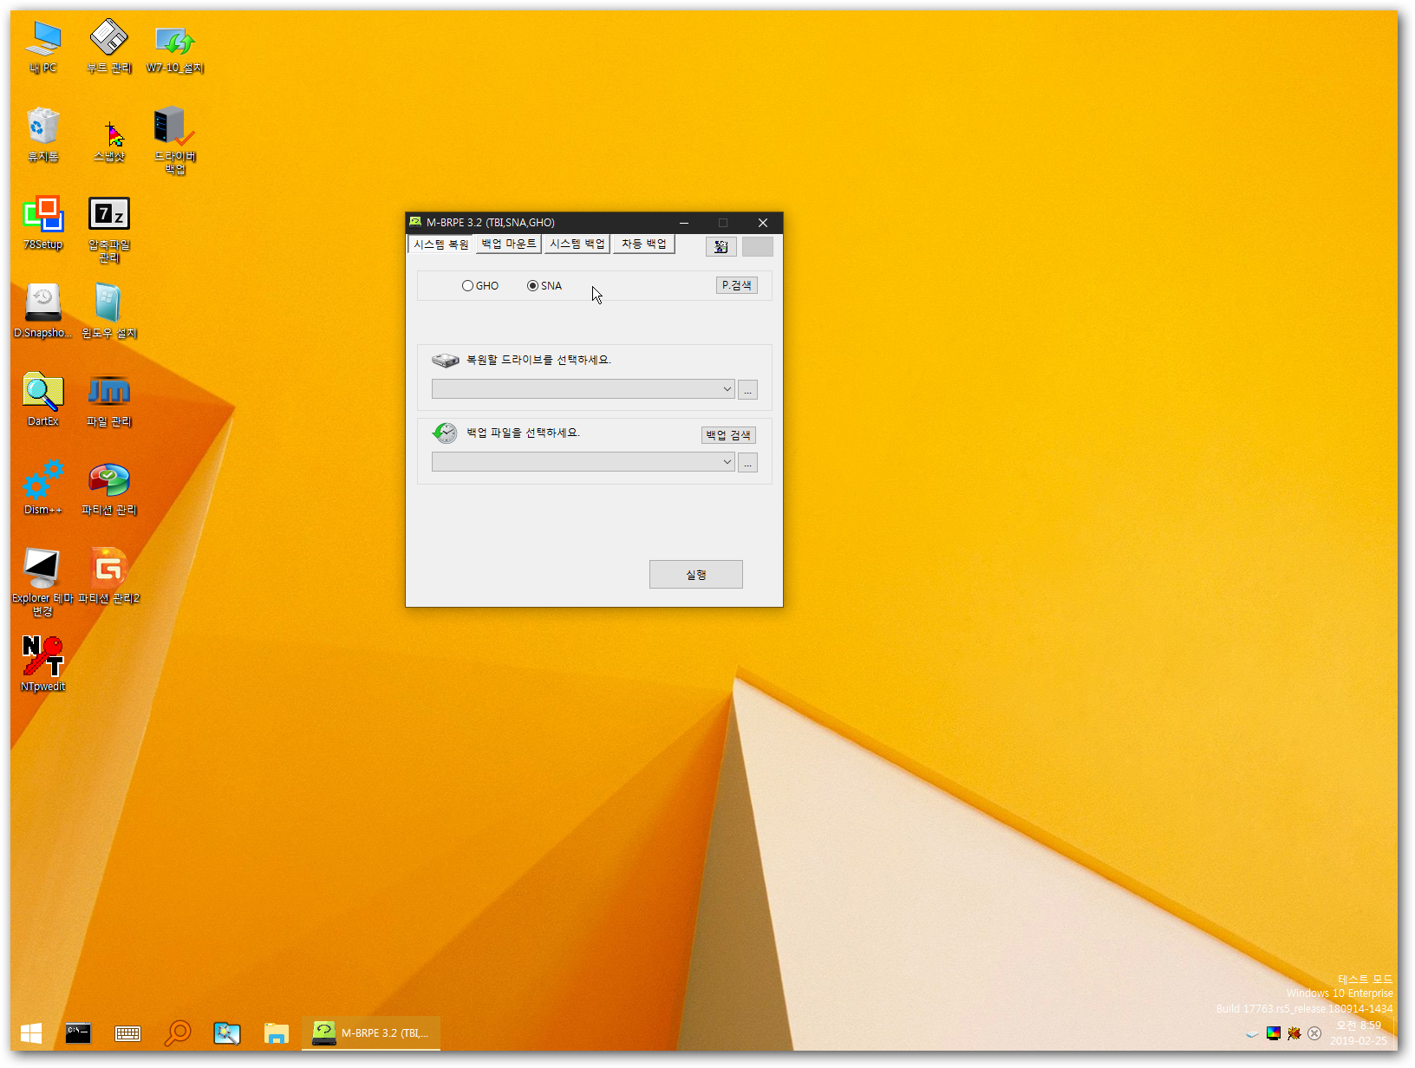Switch to the 시스템 백업 tab
The height and width of the screenshot is (1068, 1415).
577,244
